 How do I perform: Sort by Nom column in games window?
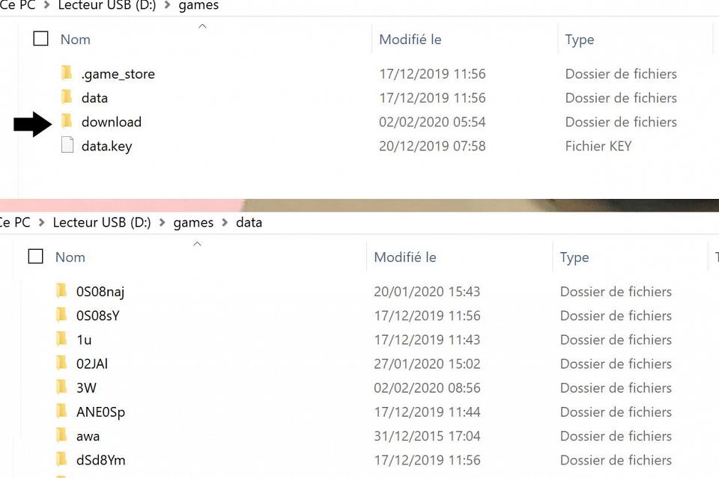[75, 40]
